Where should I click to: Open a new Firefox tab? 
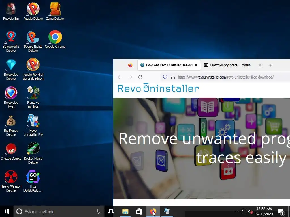point(270,65)
